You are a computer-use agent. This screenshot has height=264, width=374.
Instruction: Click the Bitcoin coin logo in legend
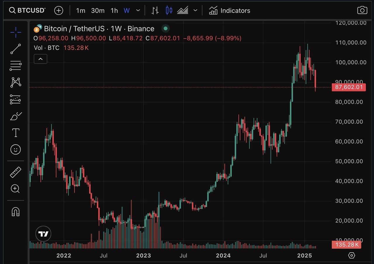point(37,29)
